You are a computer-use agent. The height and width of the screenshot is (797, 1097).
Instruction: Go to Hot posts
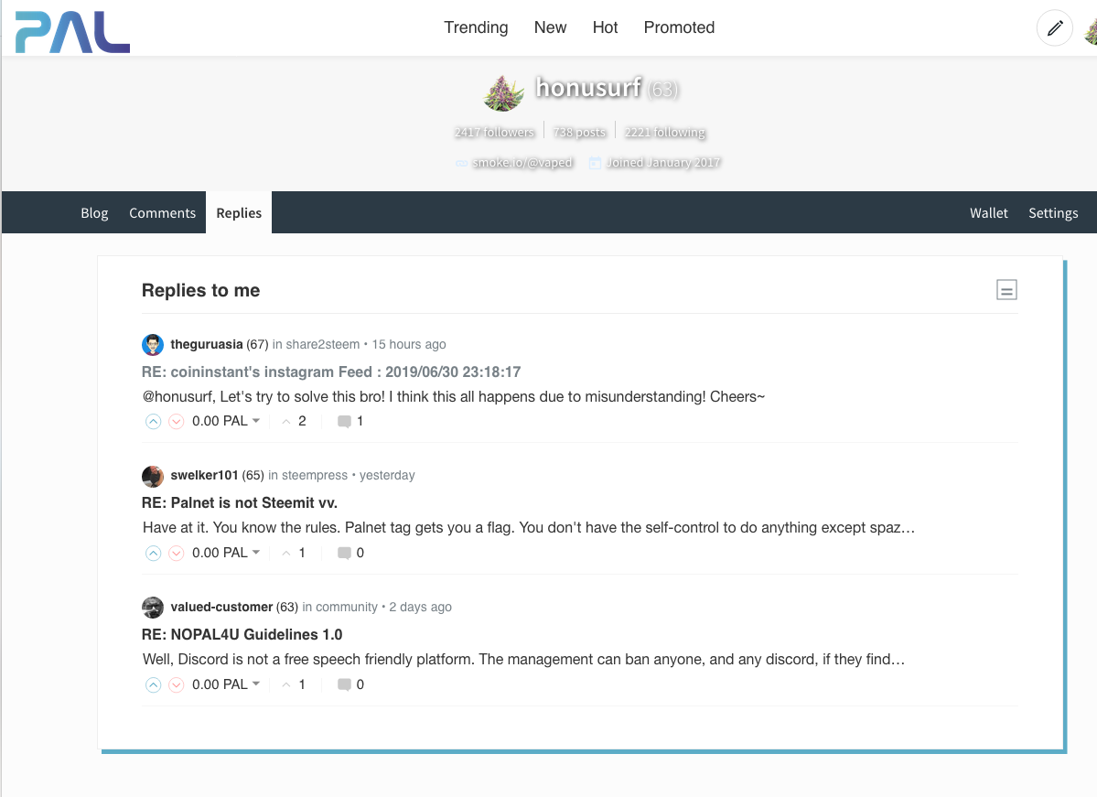click(x=605, y=27)
